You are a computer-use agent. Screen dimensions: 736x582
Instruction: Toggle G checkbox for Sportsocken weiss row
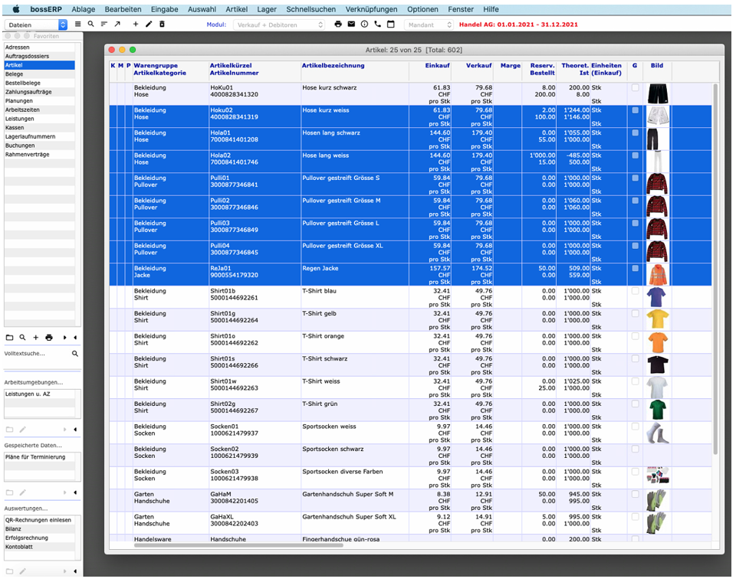(635, 427)
